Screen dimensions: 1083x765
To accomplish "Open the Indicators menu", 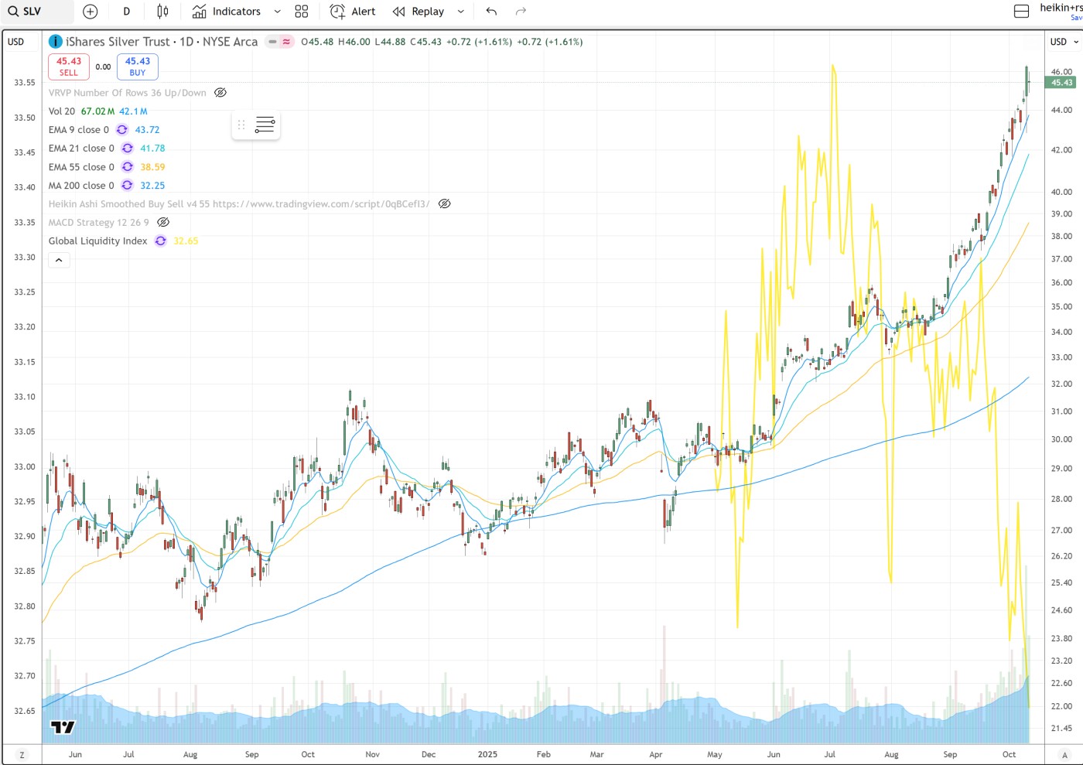I will [x=227, y=12].
